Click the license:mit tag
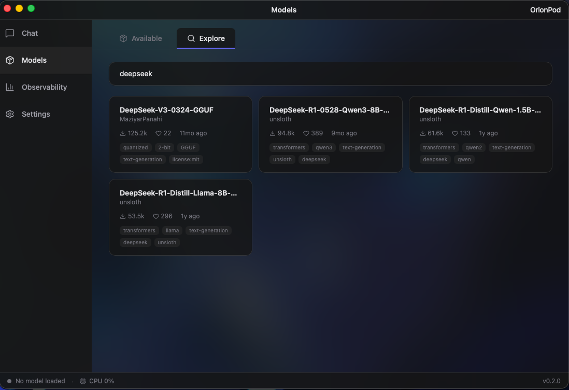569x390 pixels. pos(186,159)
